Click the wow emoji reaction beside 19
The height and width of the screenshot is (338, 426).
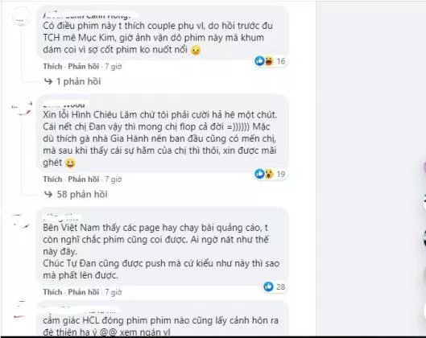point(269,174)
